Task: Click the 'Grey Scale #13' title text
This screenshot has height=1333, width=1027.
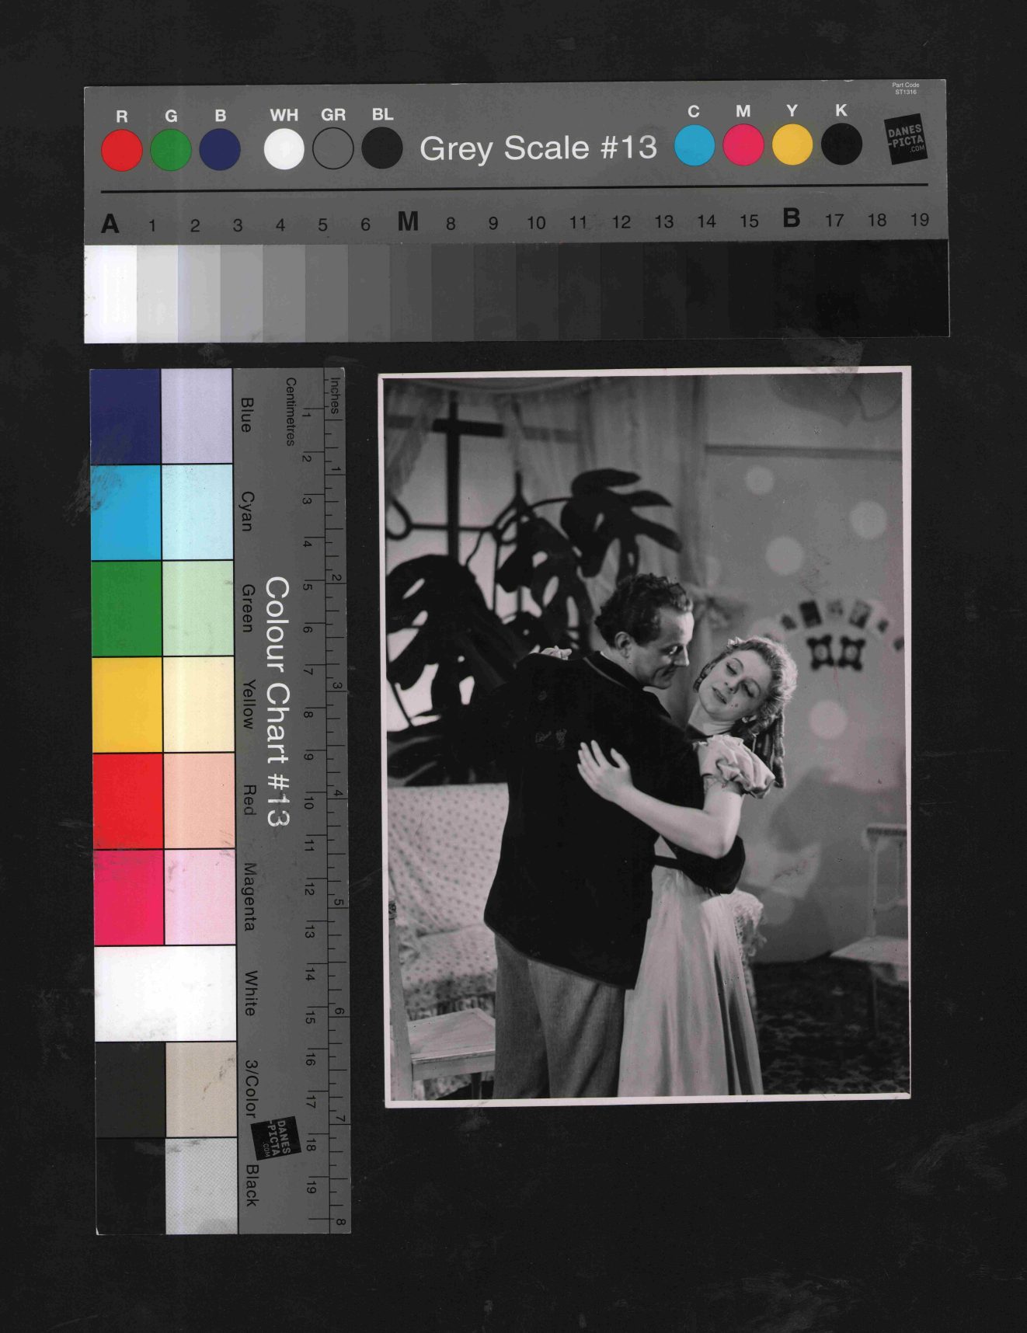Action: click(x=538, y=148)
